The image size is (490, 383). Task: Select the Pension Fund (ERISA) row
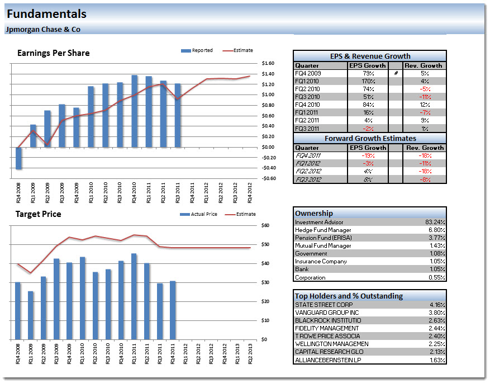(370, 238)
